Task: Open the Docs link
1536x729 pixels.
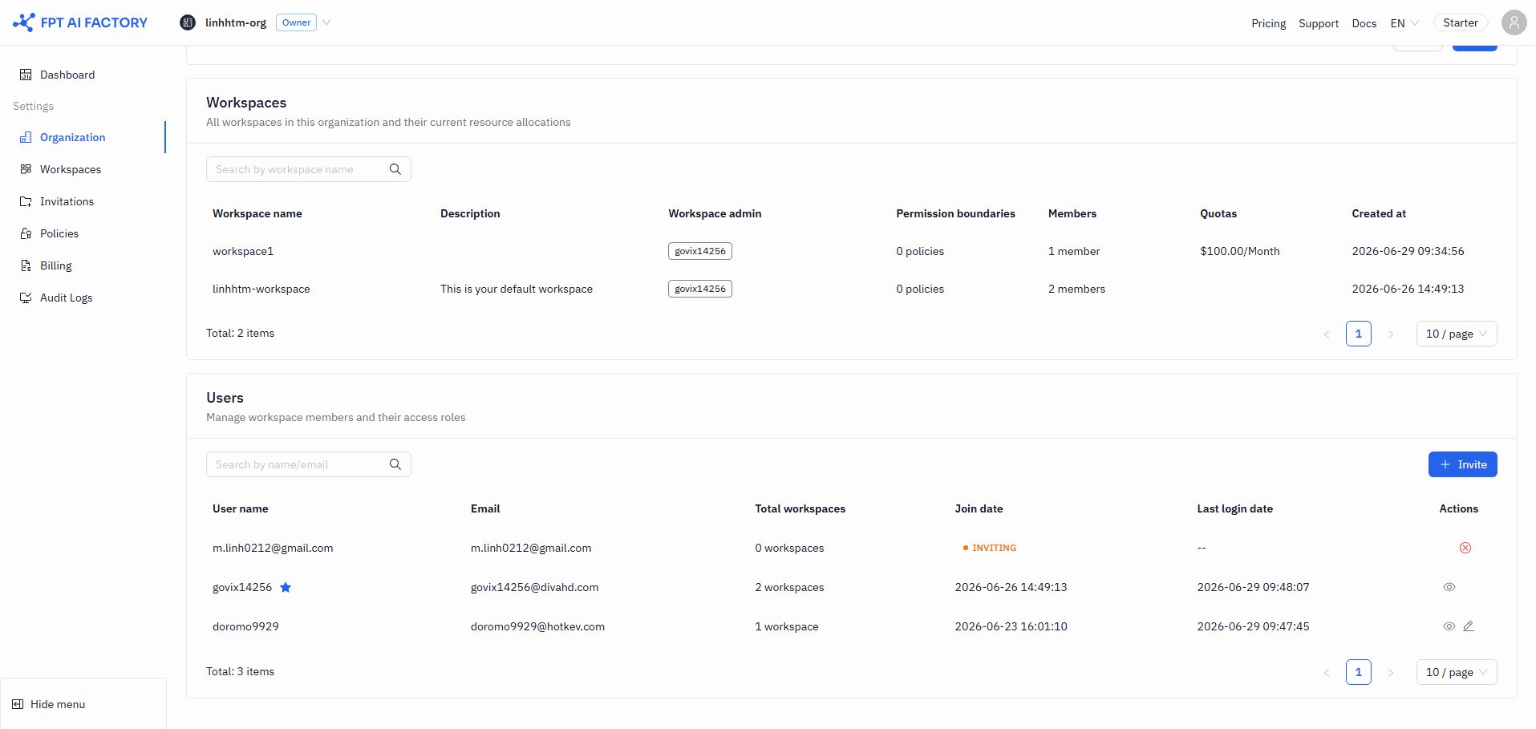Action: click(1364, 23)
